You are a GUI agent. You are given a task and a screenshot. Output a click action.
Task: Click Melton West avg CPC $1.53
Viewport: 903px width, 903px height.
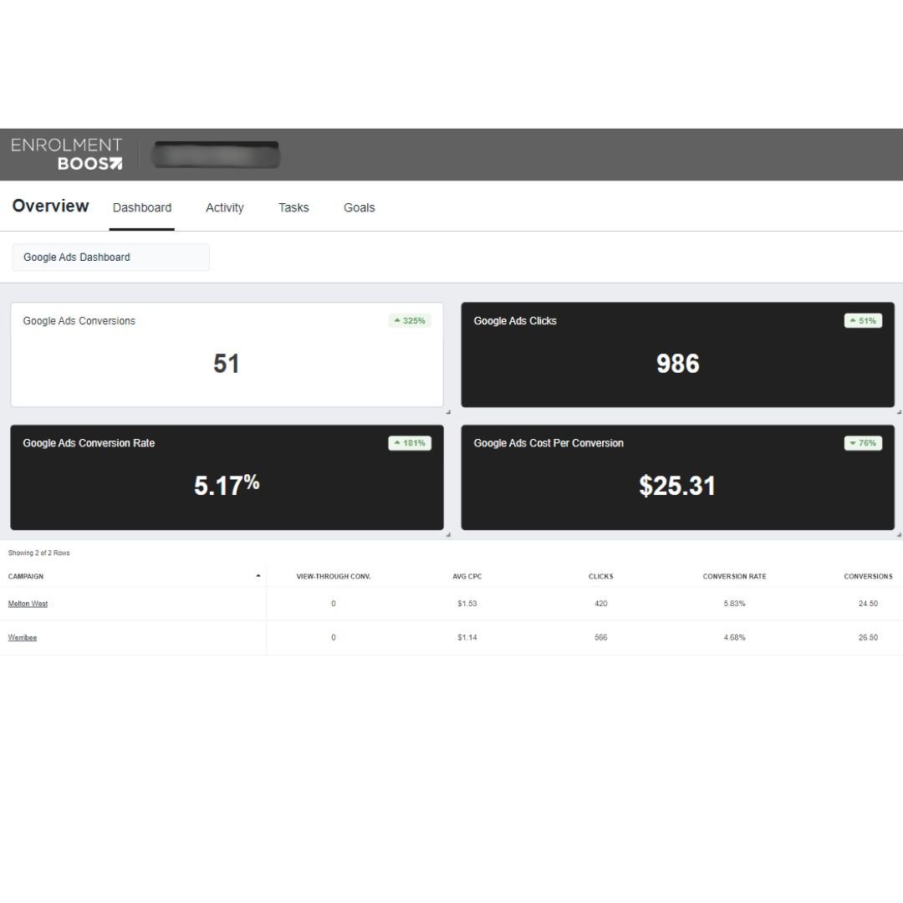[x=467, y=604]
